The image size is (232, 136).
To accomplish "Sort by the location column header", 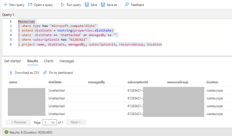I will [x=212, y=82].
